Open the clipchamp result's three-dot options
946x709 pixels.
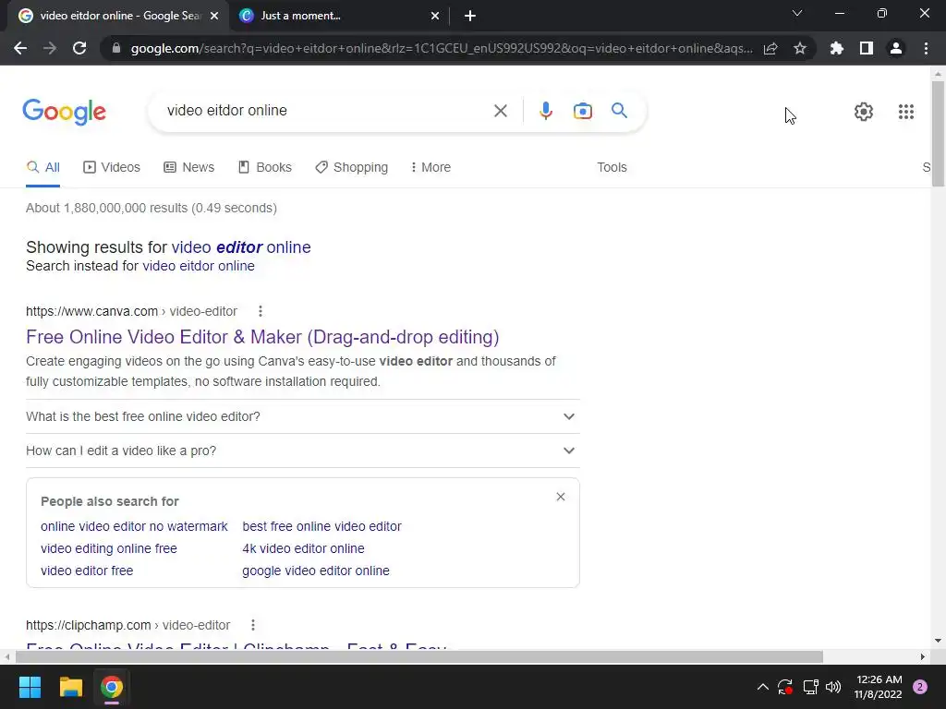click(253, 625)
